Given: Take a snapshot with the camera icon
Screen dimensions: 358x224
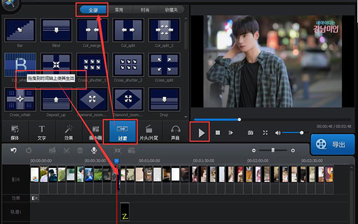Looking at the screenshot, I should point(251,133).
